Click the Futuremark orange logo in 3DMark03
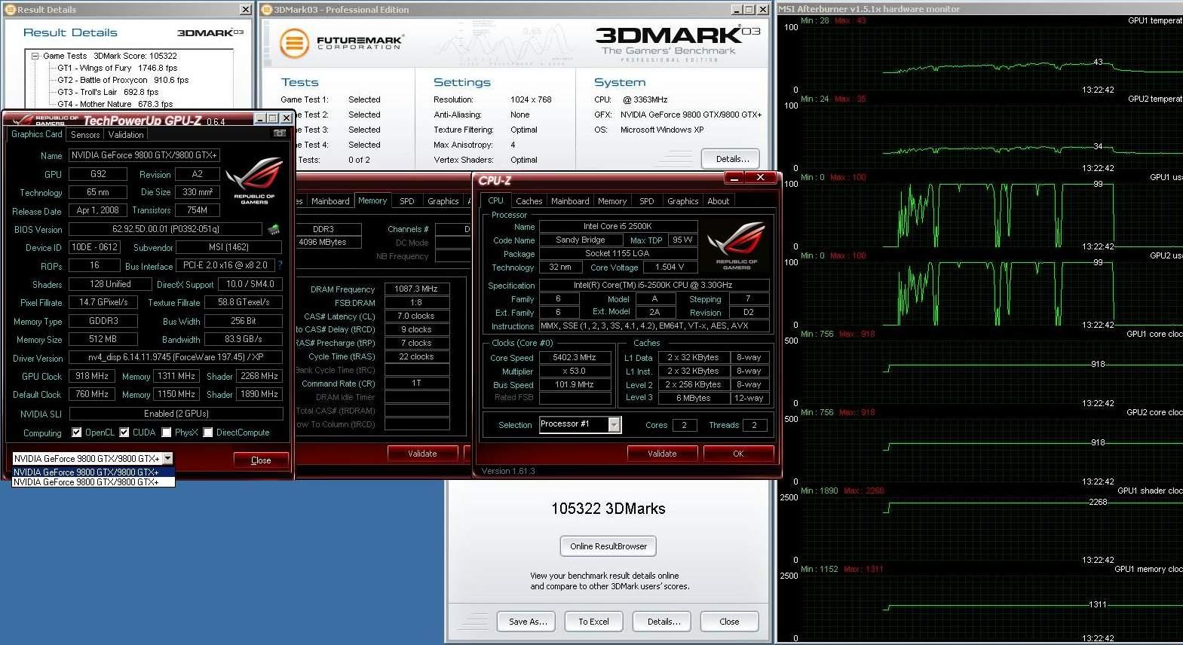1183x645 pixels. point(295,43)
